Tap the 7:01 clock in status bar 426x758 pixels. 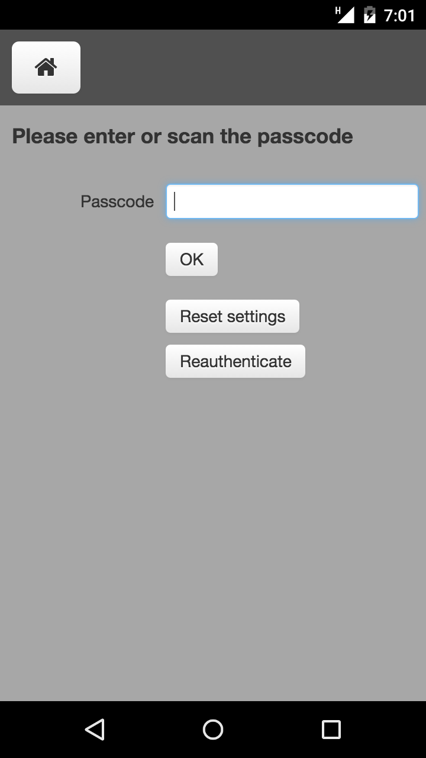(x=399, y=15)
